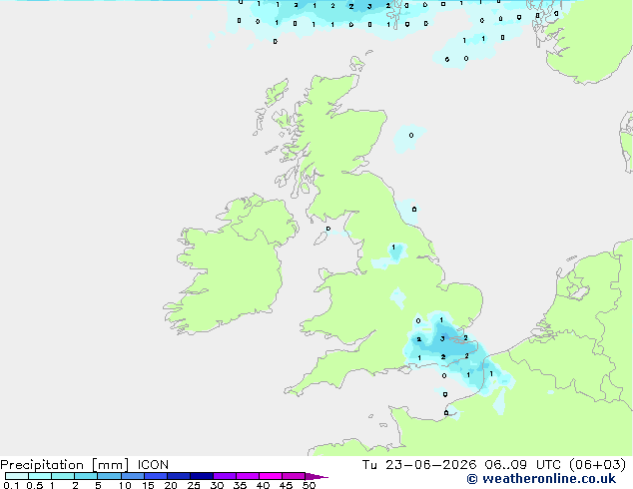Viewport: 633px width, 489px height.
Task: Click the '25' legend scale value
Action: point(194,485)
